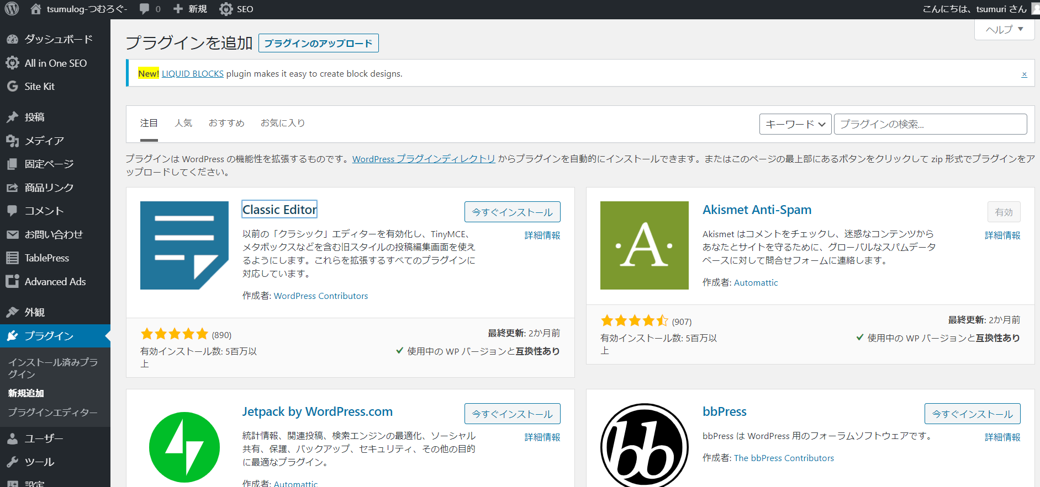Click the Advanced Ads icon
This screenshot has height=487, width=1040.
[12, 281]
